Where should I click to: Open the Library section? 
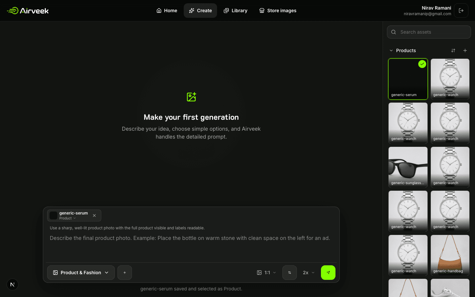click(236, 11)
